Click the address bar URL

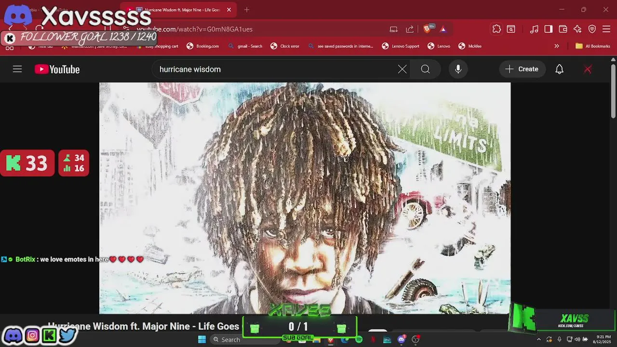[x=195, y=29]
